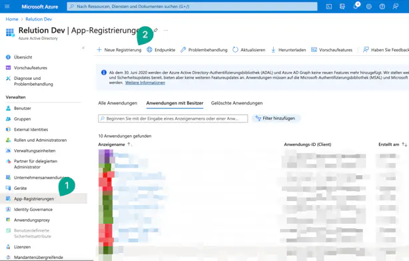The image size is (409, 261).
Task: Open Mandantenübergreifende entry in sidebar
Action: 34,258
